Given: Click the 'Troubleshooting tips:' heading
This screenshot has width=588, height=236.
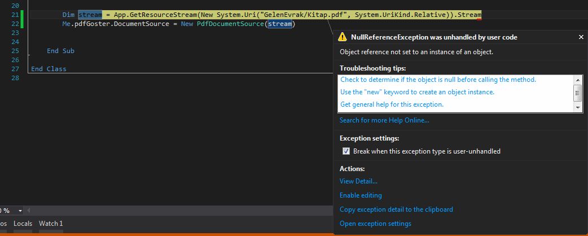Looking at the screenshot, I should coord(373,68).
